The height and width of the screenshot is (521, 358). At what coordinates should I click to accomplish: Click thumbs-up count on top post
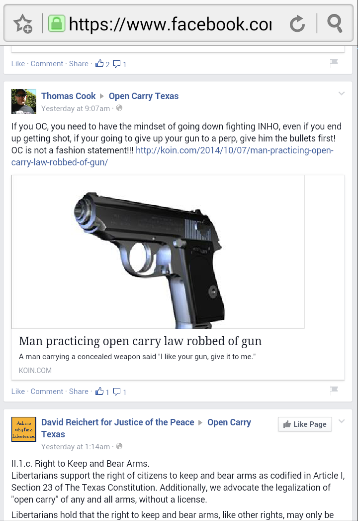click(102, 64)
